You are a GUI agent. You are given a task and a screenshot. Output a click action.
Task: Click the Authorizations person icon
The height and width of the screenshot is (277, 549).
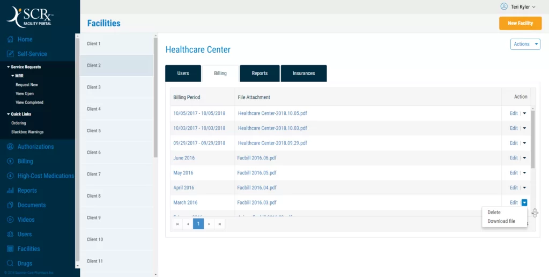[x=11, y=147]
